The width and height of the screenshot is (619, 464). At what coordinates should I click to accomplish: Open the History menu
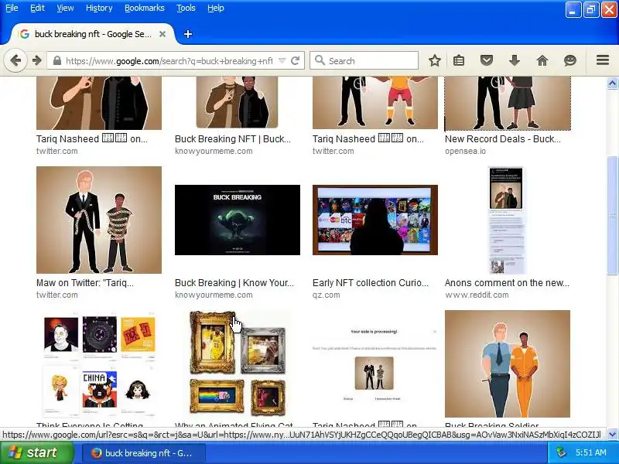99,8
